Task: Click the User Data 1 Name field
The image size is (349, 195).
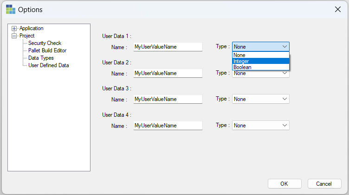Action: point(168,47)
